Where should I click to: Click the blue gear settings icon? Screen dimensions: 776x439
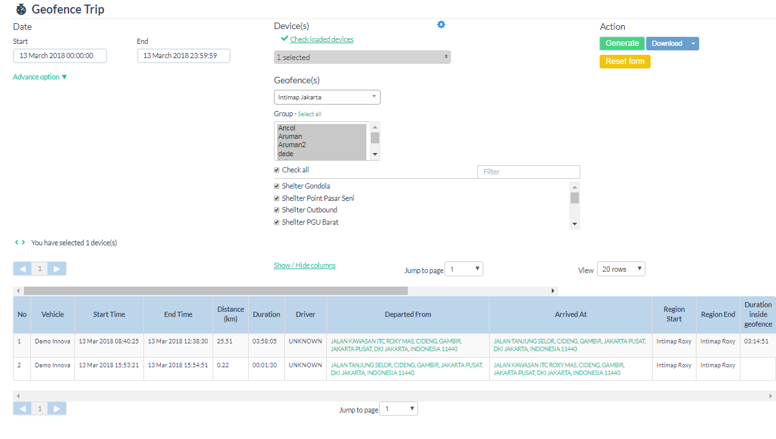click(x=441, y=25)
